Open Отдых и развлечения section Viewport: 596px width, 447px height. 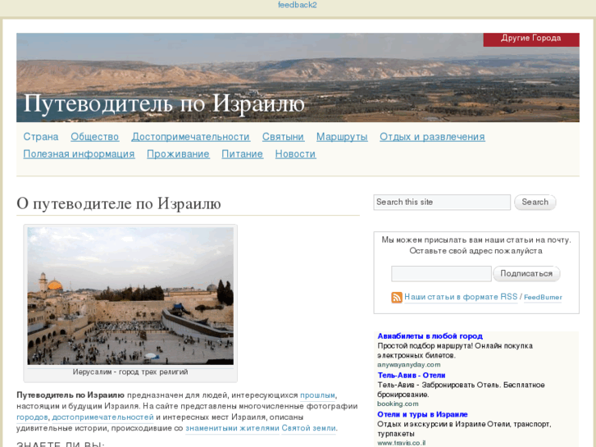coord(432,137)
